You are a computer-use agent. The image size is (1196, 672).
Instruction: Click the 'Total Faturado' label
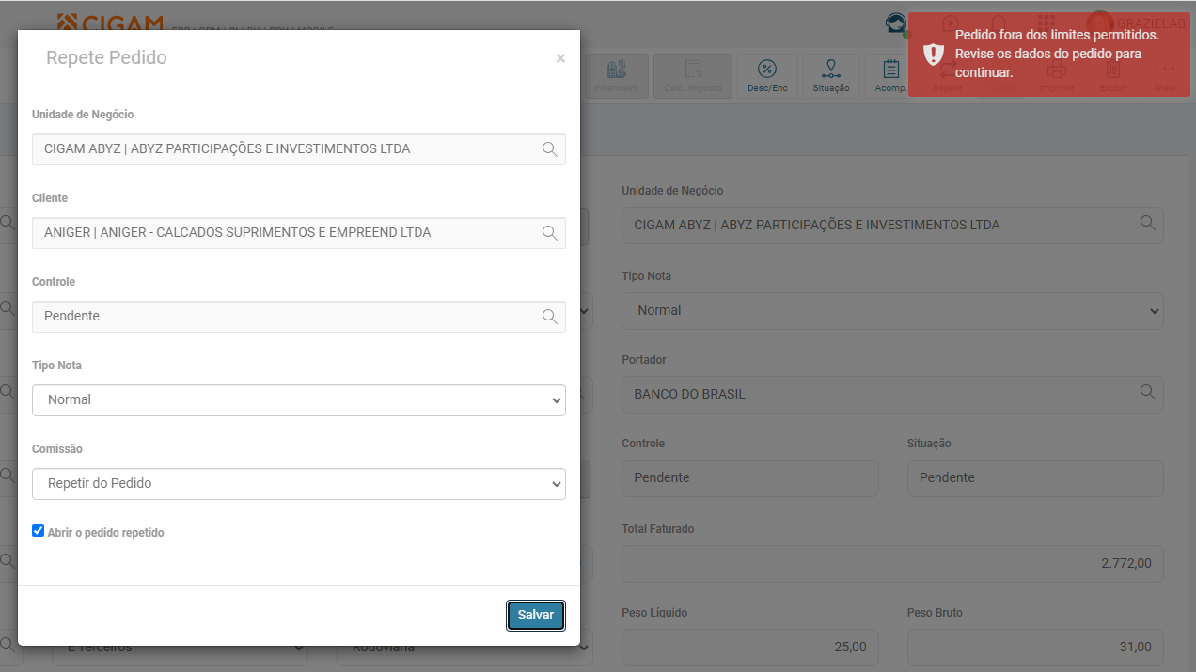tap(658, 529)
